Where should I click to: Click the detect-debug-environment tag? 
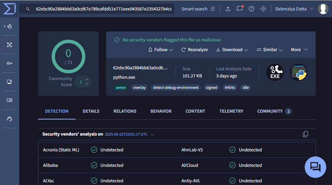point(176,87)
